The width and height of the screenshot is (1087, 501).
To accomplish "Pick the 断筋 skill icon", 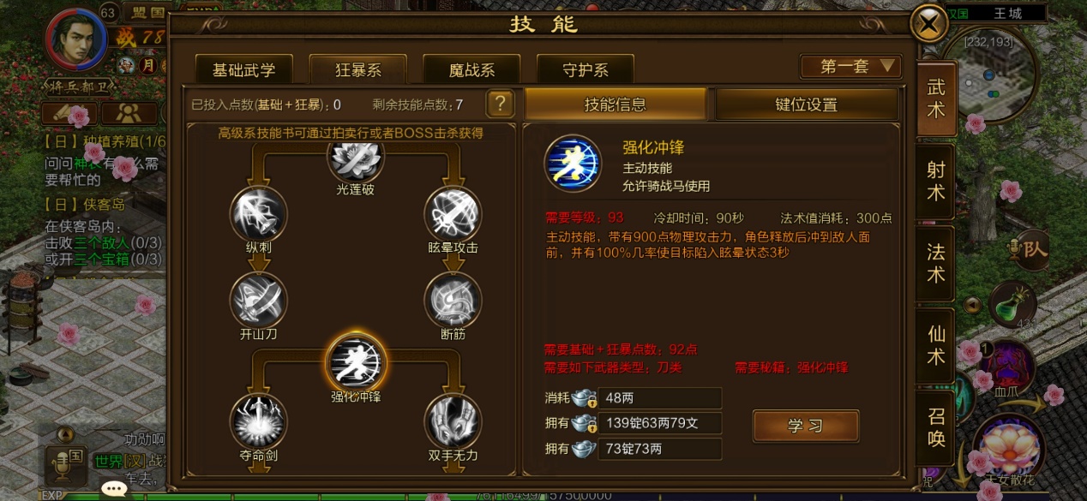I will [x=453, y=301].
